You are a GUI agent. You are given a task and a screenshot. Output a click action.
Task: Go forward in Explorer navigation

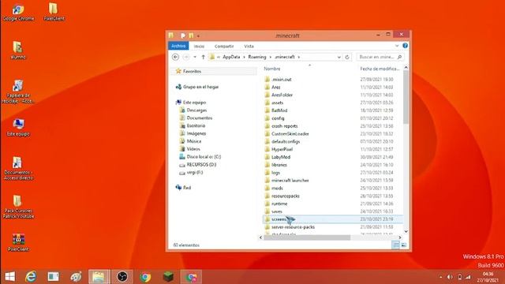[x=186, y=57]
